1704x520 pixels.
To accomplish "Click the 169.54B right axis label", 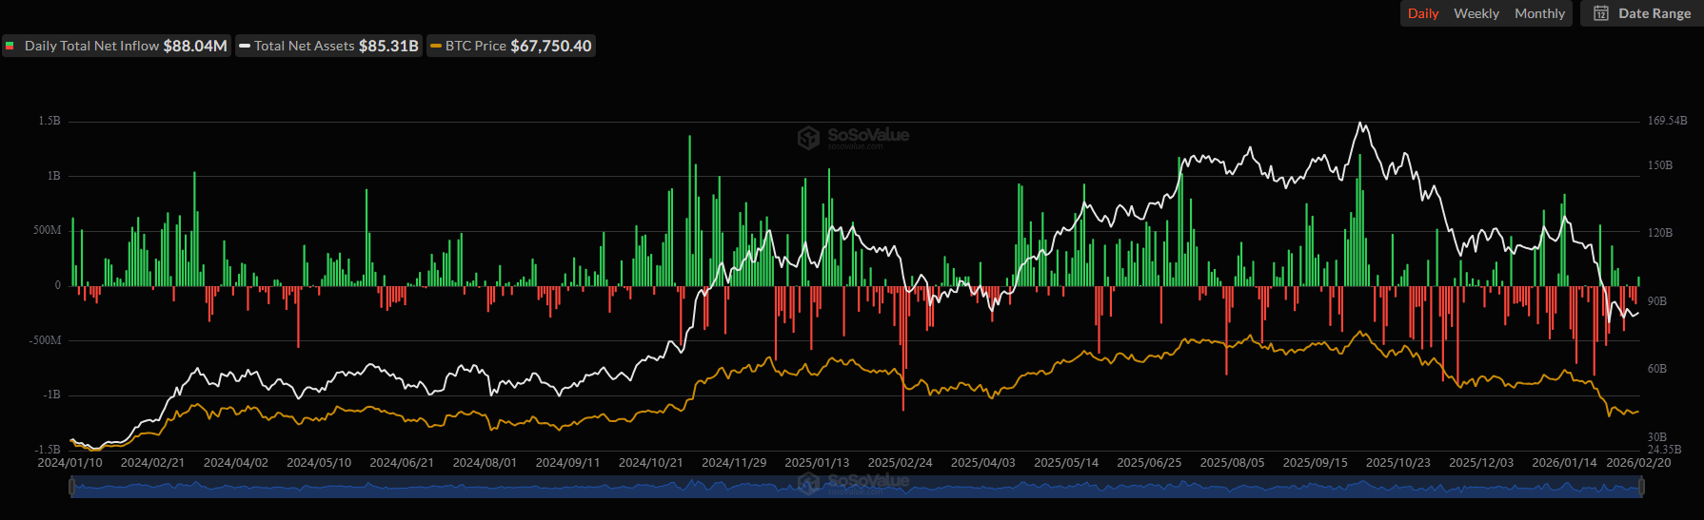I will point(1667,121).
